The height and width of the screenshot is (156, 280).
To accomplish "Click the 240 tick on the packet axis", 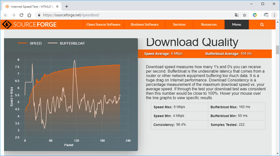I will [x=128, y=141].
